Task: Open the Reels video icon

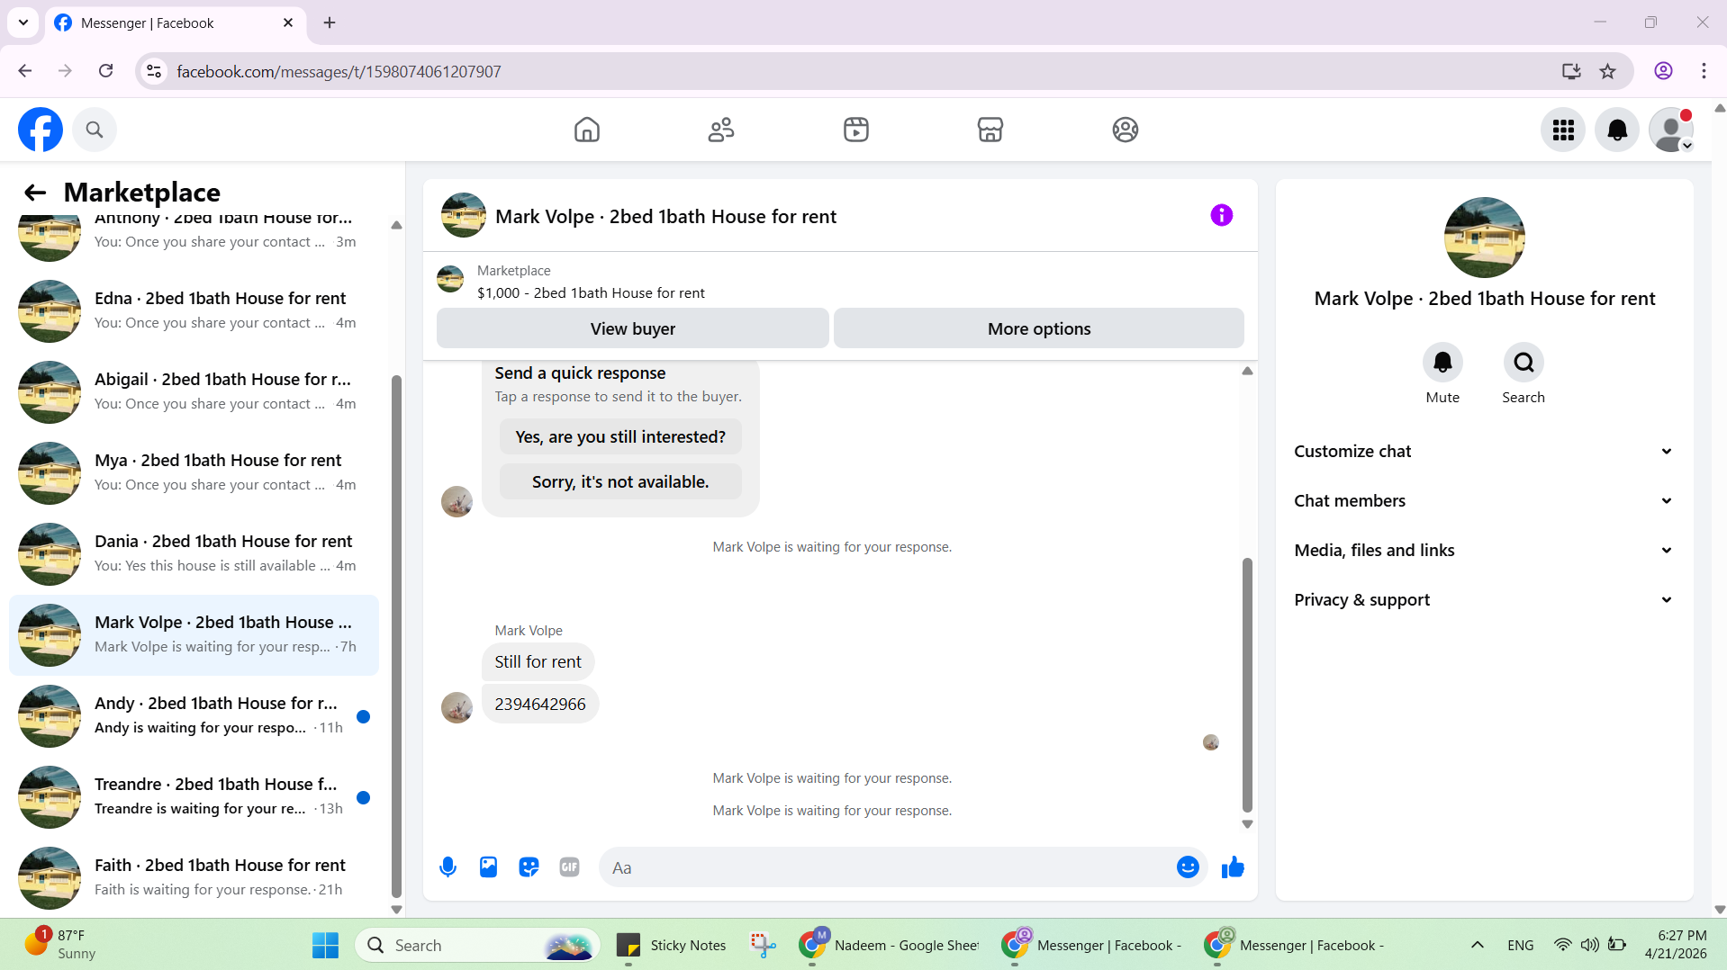Action: click(x=856, y=130)
